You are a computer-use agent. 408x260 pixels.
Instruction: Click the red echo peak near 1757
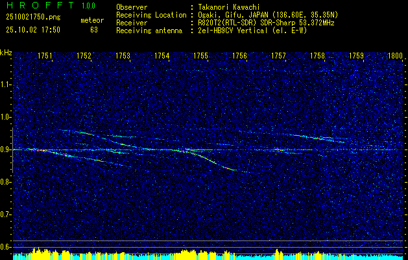[x=278, y=149]
